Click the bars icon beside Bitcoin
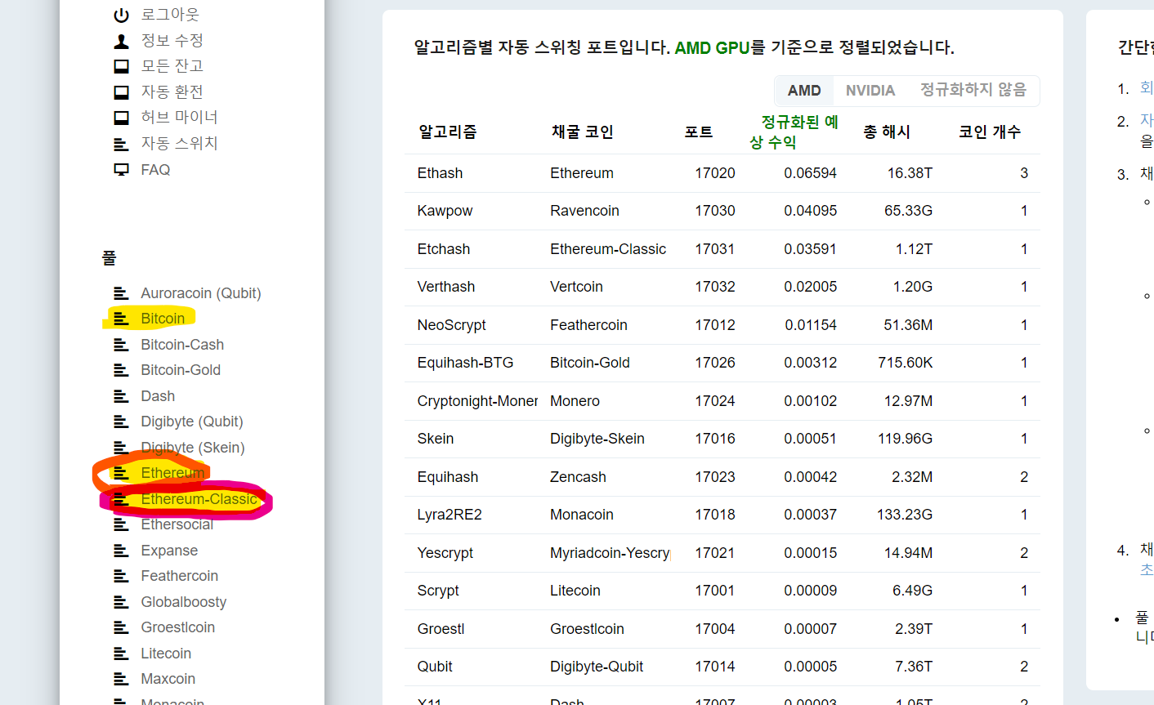Viewport: 1154px width, 705px height. tap(121, 319)
